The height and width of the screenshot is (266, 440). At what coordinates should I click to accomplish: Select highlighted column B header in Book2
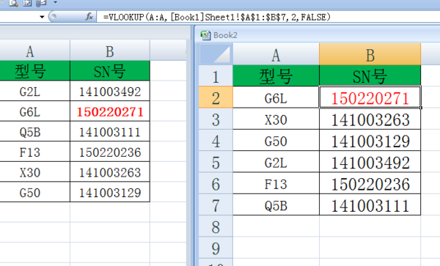370,54
